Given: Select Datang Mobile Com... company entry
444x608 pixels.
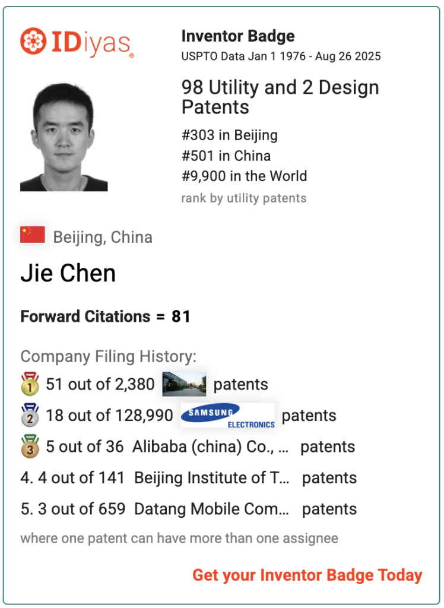Looking at the screenshot, I should [212, 509].
